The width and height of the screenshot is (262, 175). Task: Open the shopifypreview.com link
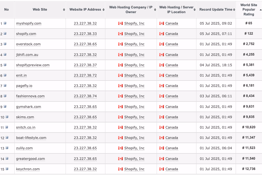pyautogui.click(x=33, y=65)
